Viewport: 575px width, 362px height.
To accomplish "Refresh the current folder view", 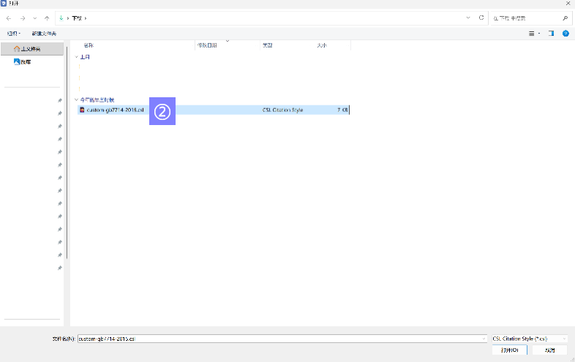I will coord(481,17).
